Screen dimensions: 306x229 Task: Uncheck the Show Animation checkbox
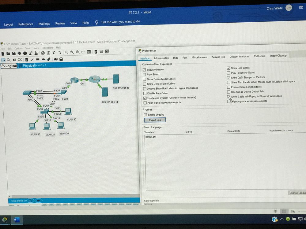coord(144,70)
